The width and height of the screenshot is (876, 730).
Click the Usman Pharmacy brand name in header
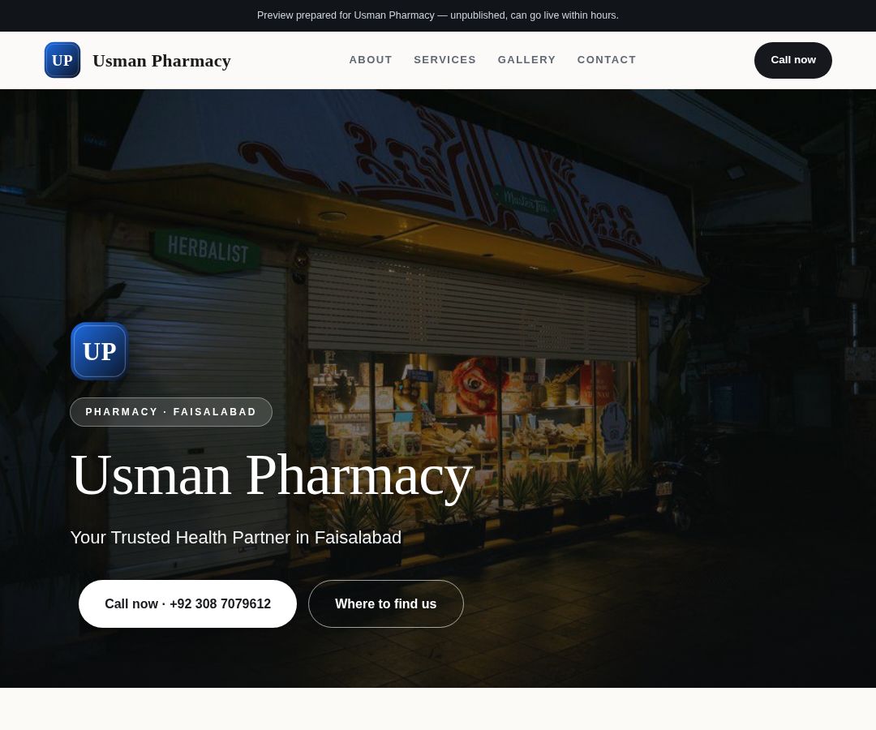coord(161,60)
